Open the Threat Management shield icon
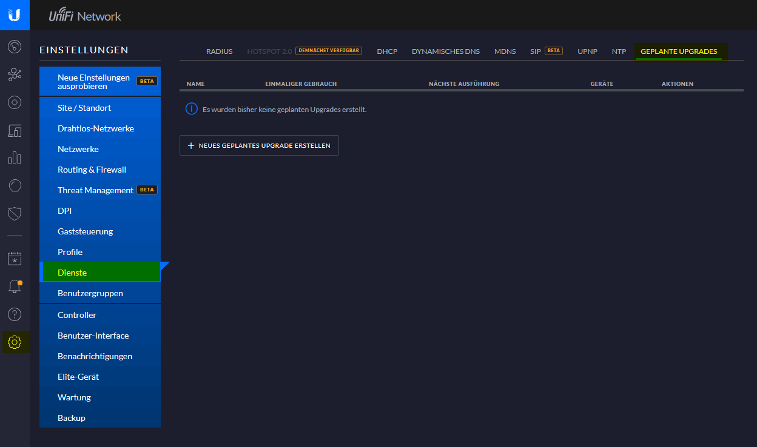Image resolution: width=757 pixels, height=447 pixels. pyautogui.click(x=15, y=213)
